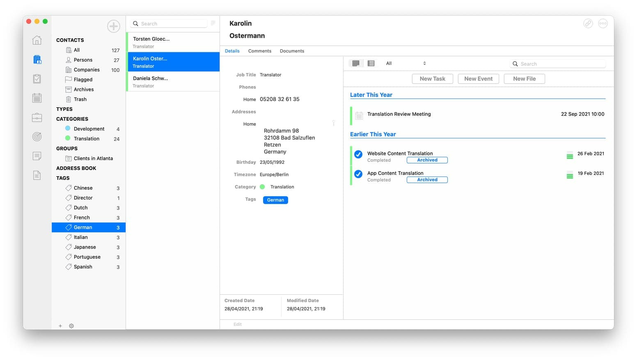Click the blue Development category color dot
Viewport: 637px width, 360px height.
[x=68, y=128]
